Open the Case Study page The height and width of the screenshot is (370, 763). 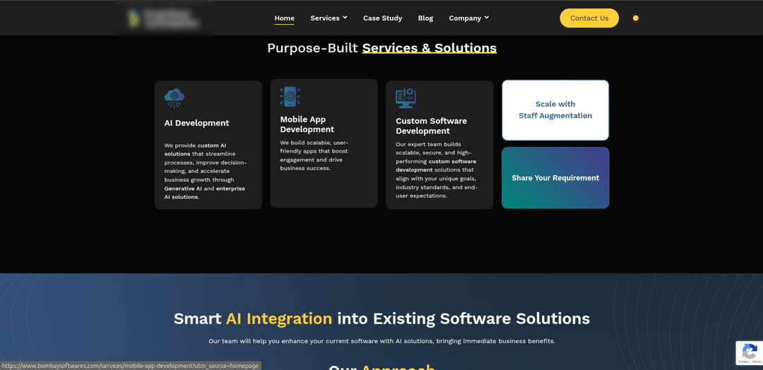click(382, 18)
